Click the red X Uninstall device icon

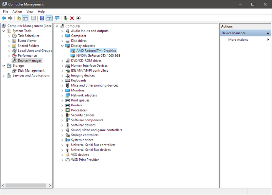click(x=72, y=18)
